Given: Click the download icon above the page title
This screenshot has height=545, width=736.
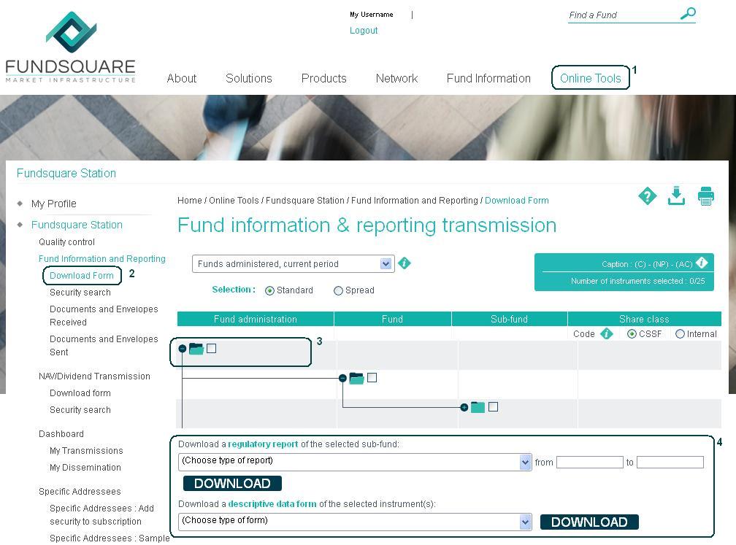Looking at the screenshot, I should tap(676, 196).
